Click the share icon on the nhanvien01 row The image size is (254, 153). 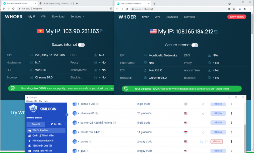pyautogui.click(x=203, y=113)
